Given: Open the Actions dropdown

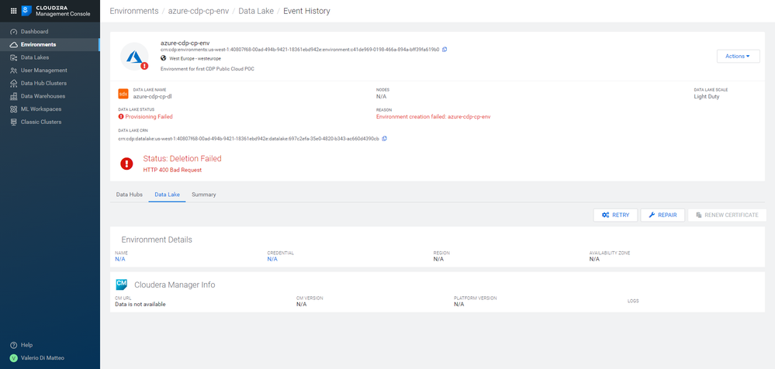Looking at the screenshot, I should coord(738,57).
